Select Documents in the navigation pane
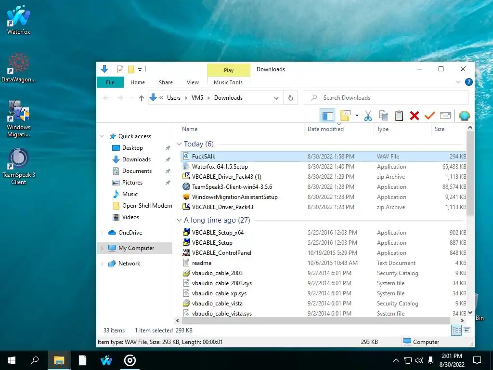 137,171
